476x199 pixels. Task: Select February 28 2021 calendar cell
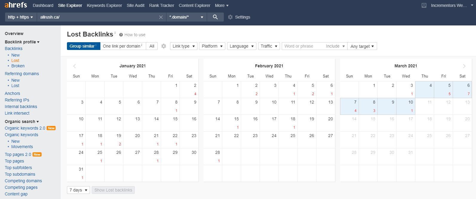click(x=213, y=157)
